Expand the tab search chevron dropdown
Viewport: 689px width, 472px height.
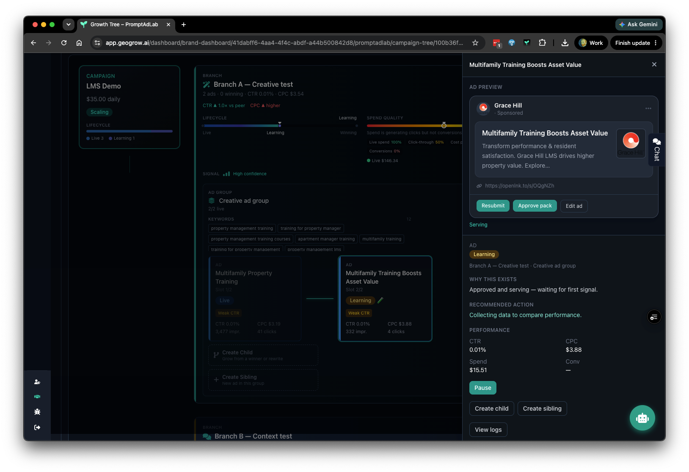click(69, 25)
